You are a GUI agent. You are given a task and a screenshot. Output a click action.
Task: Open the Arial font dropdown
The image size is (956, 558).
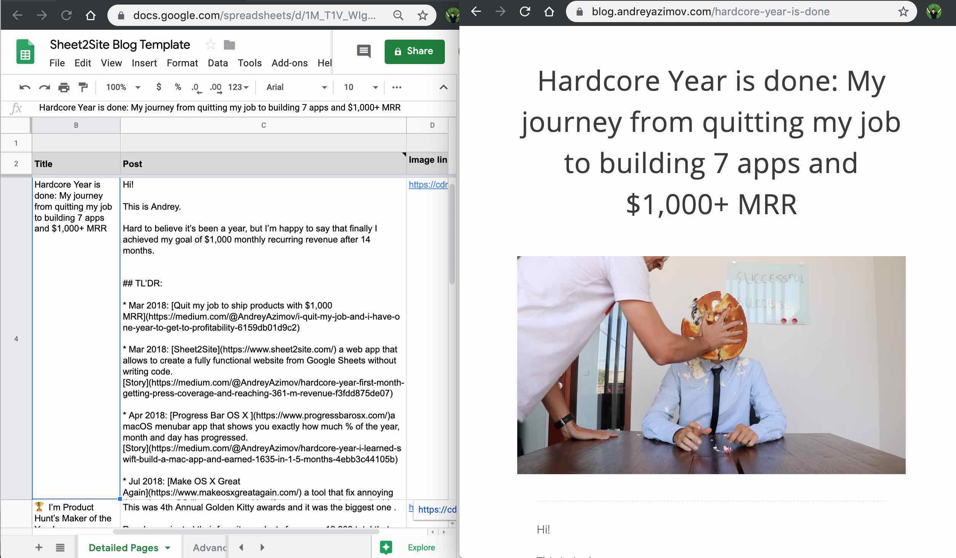click(x=296, y=87)
